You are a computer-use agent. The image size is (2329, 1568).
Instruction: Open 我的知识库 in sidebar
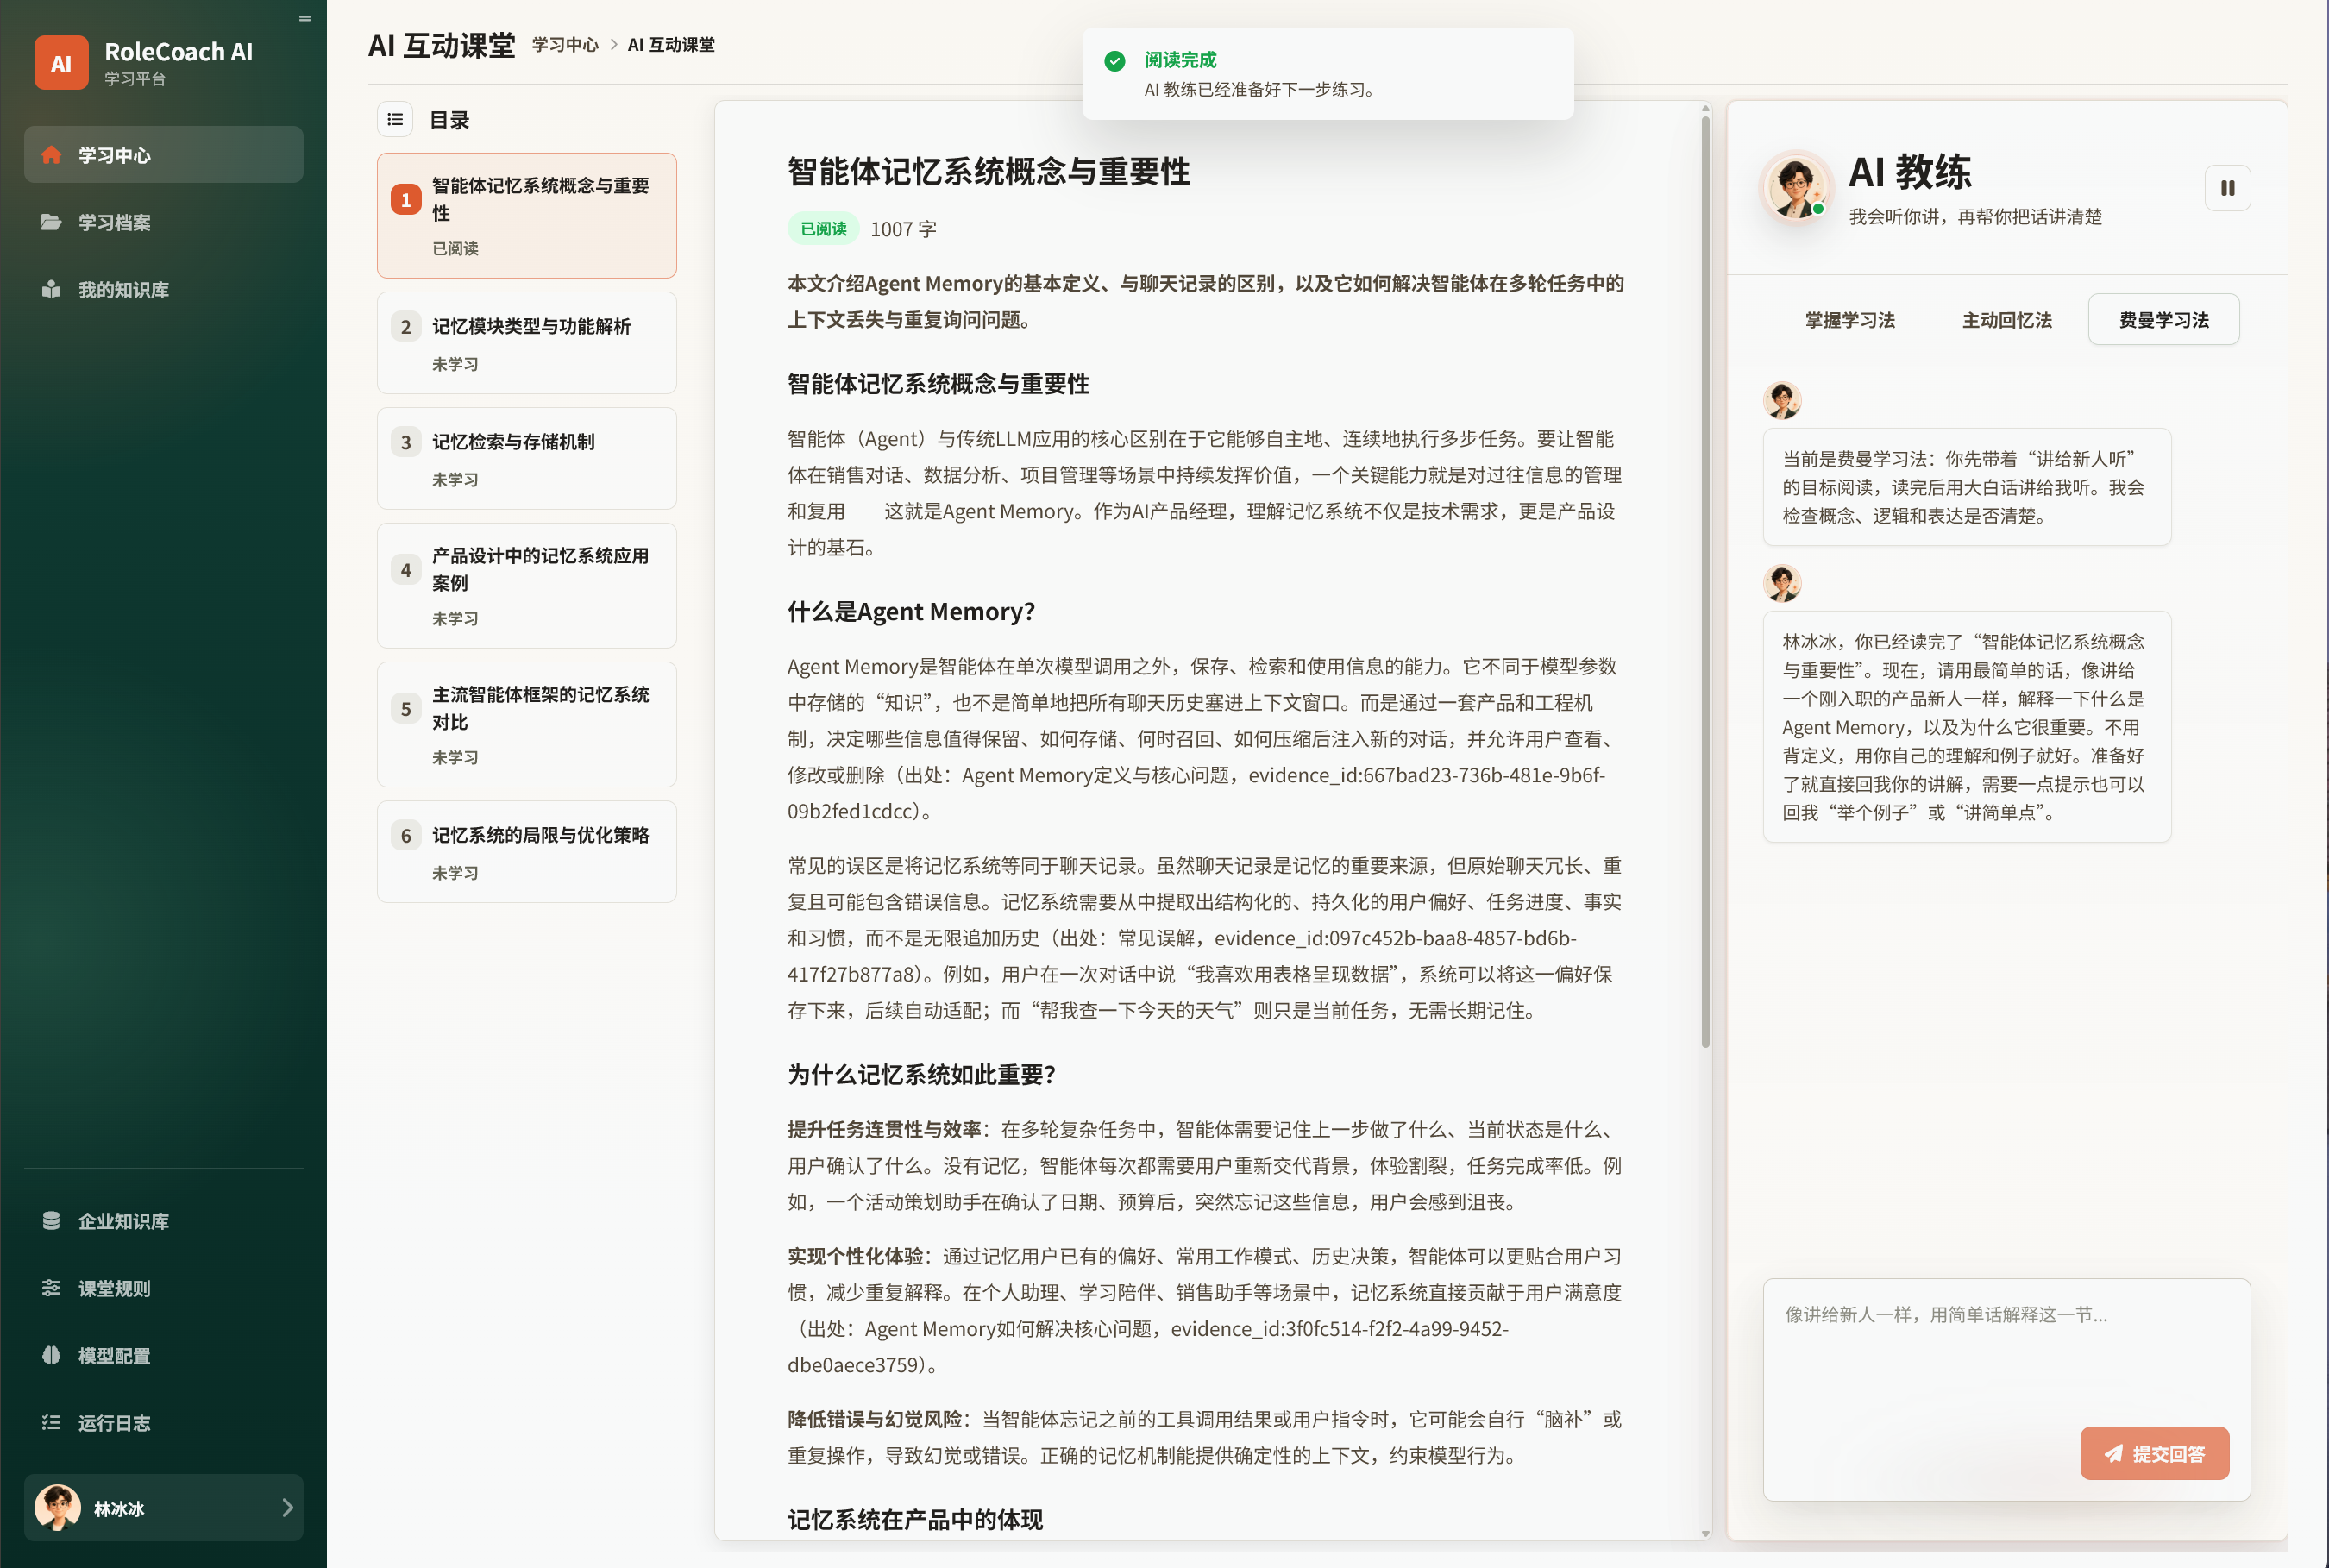click(163, 289)
